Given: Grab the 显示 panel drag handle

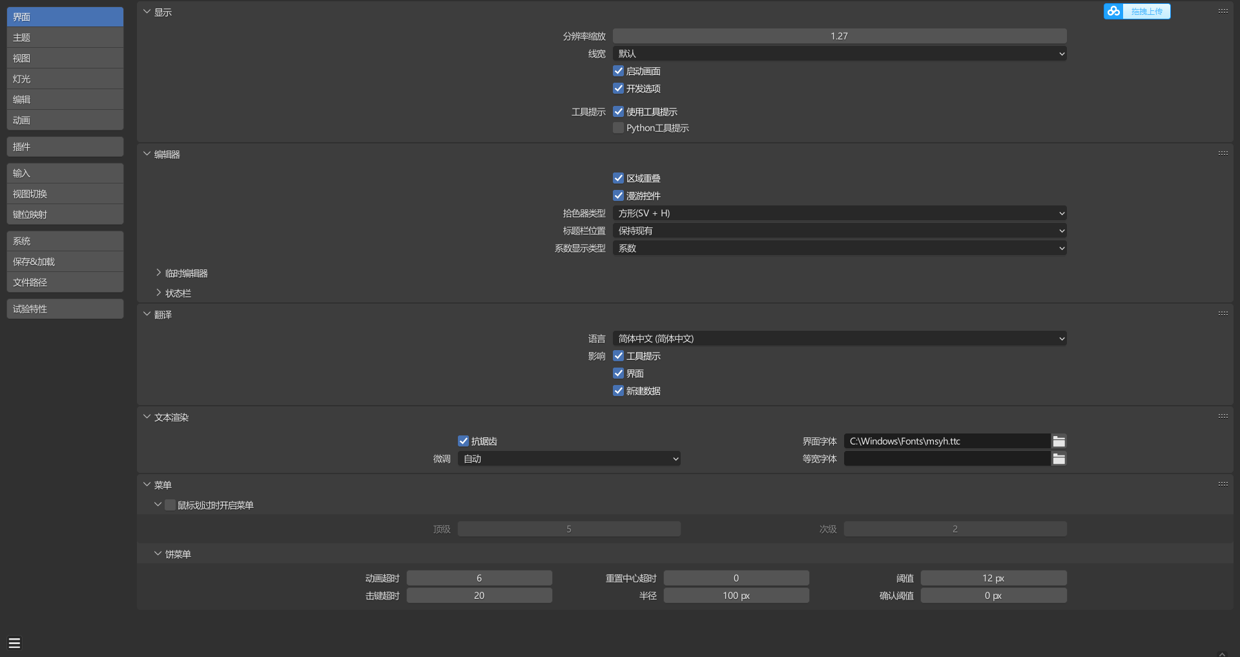Looking at the screenshot, I should coord(1223,11).
